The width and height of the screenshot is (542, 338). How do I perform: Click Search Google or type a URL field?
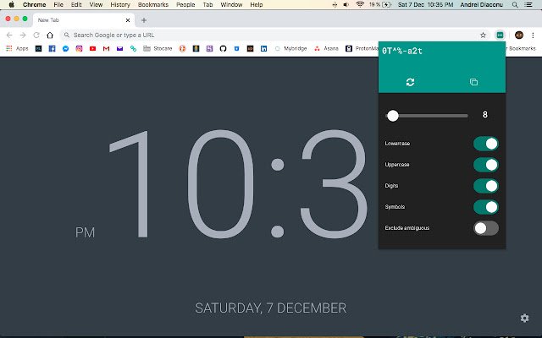274,35
